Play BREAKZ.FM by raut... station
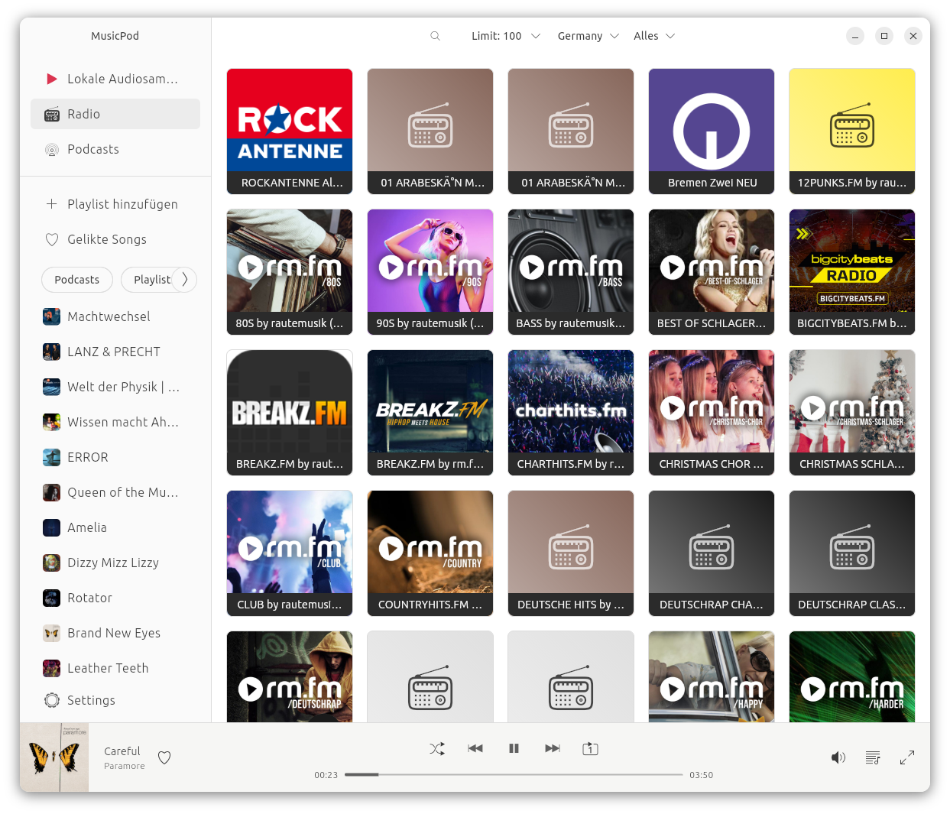The width and height of the screenshot is (950, 814). point(290,413)
